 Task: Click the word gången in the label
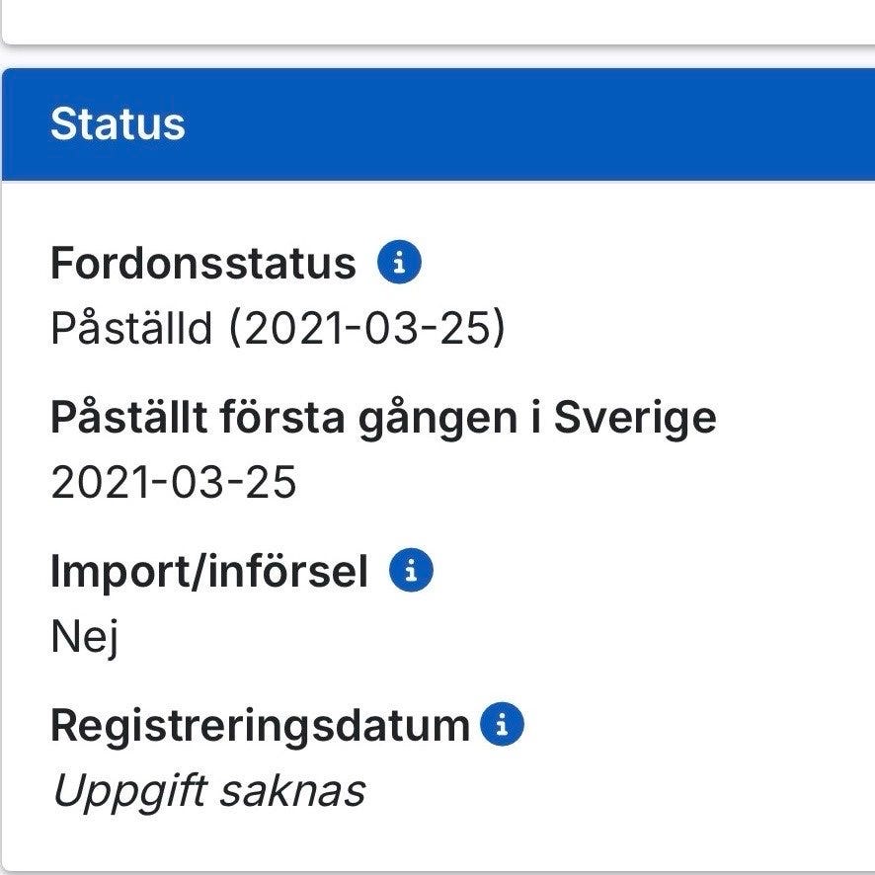click(x=437, y=420)
